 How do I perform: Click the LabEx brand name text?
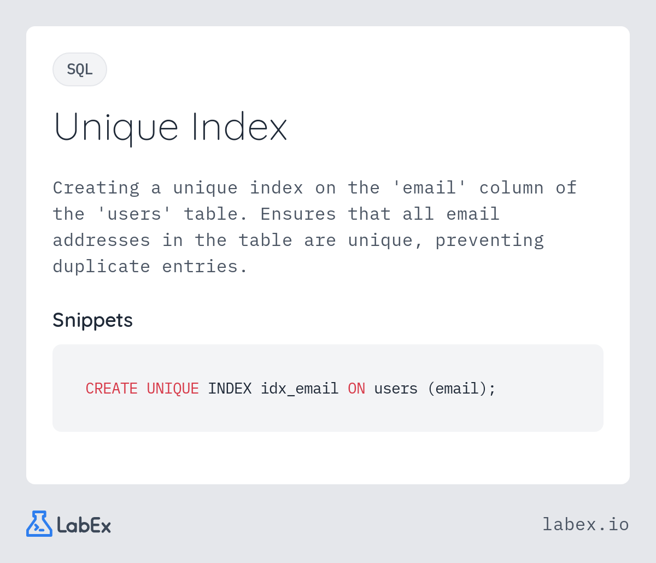(84, 525)
